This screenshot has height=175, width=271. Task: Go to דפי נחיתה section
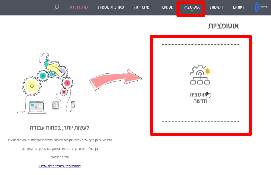tap(143, 7)
